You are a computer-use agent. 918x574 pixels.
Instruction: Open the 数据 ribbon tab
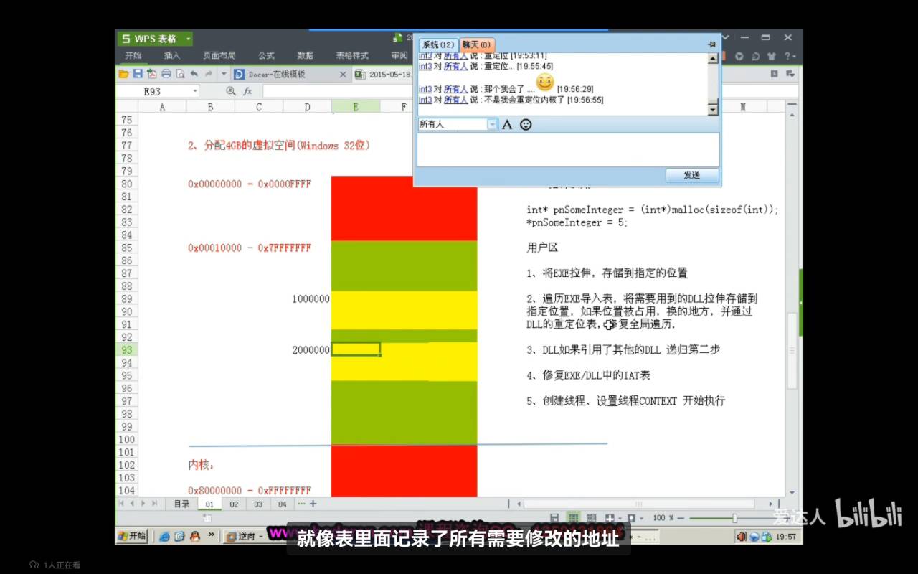coord(305,56)
